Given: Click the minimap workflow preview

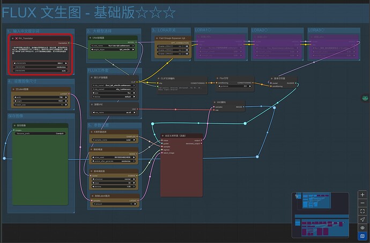Looking at the screenshot, I should [x=321, y=215].
